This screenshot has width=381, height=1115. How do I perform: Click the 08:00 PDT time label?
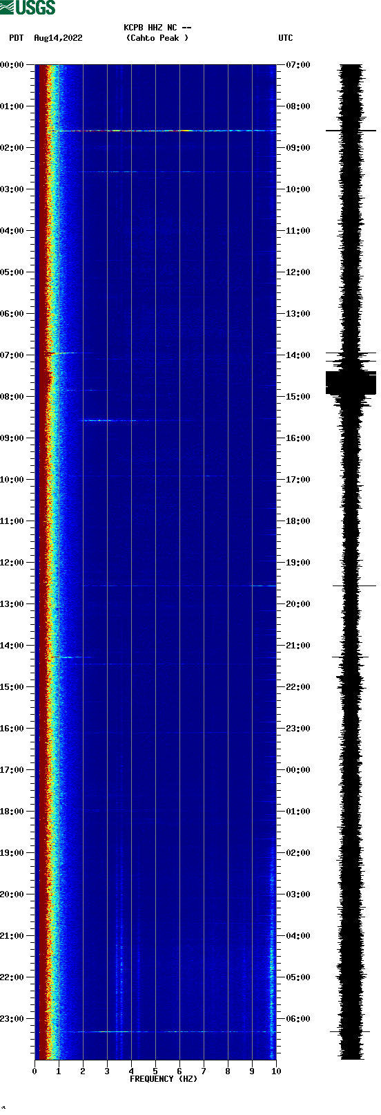pyautogui.click(x=12, y=397)
